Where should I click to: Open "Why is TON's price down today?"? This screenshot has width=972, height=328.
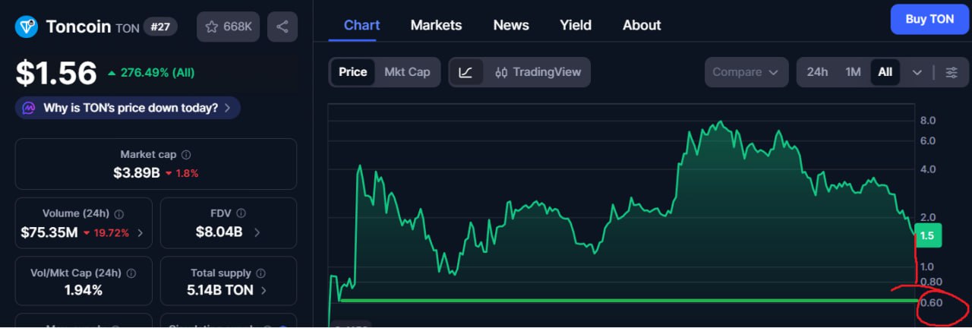pyautogui.click(x=128, y=108)
